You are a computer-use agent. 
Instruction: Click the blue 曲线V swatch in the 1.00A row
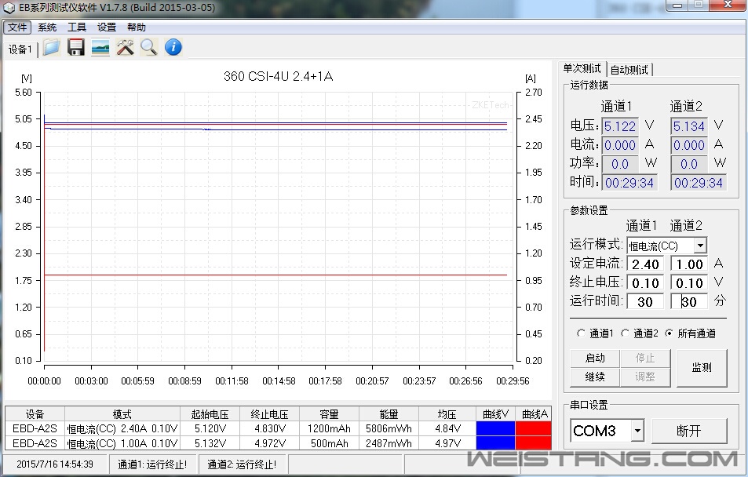click(x=495, y=443)
